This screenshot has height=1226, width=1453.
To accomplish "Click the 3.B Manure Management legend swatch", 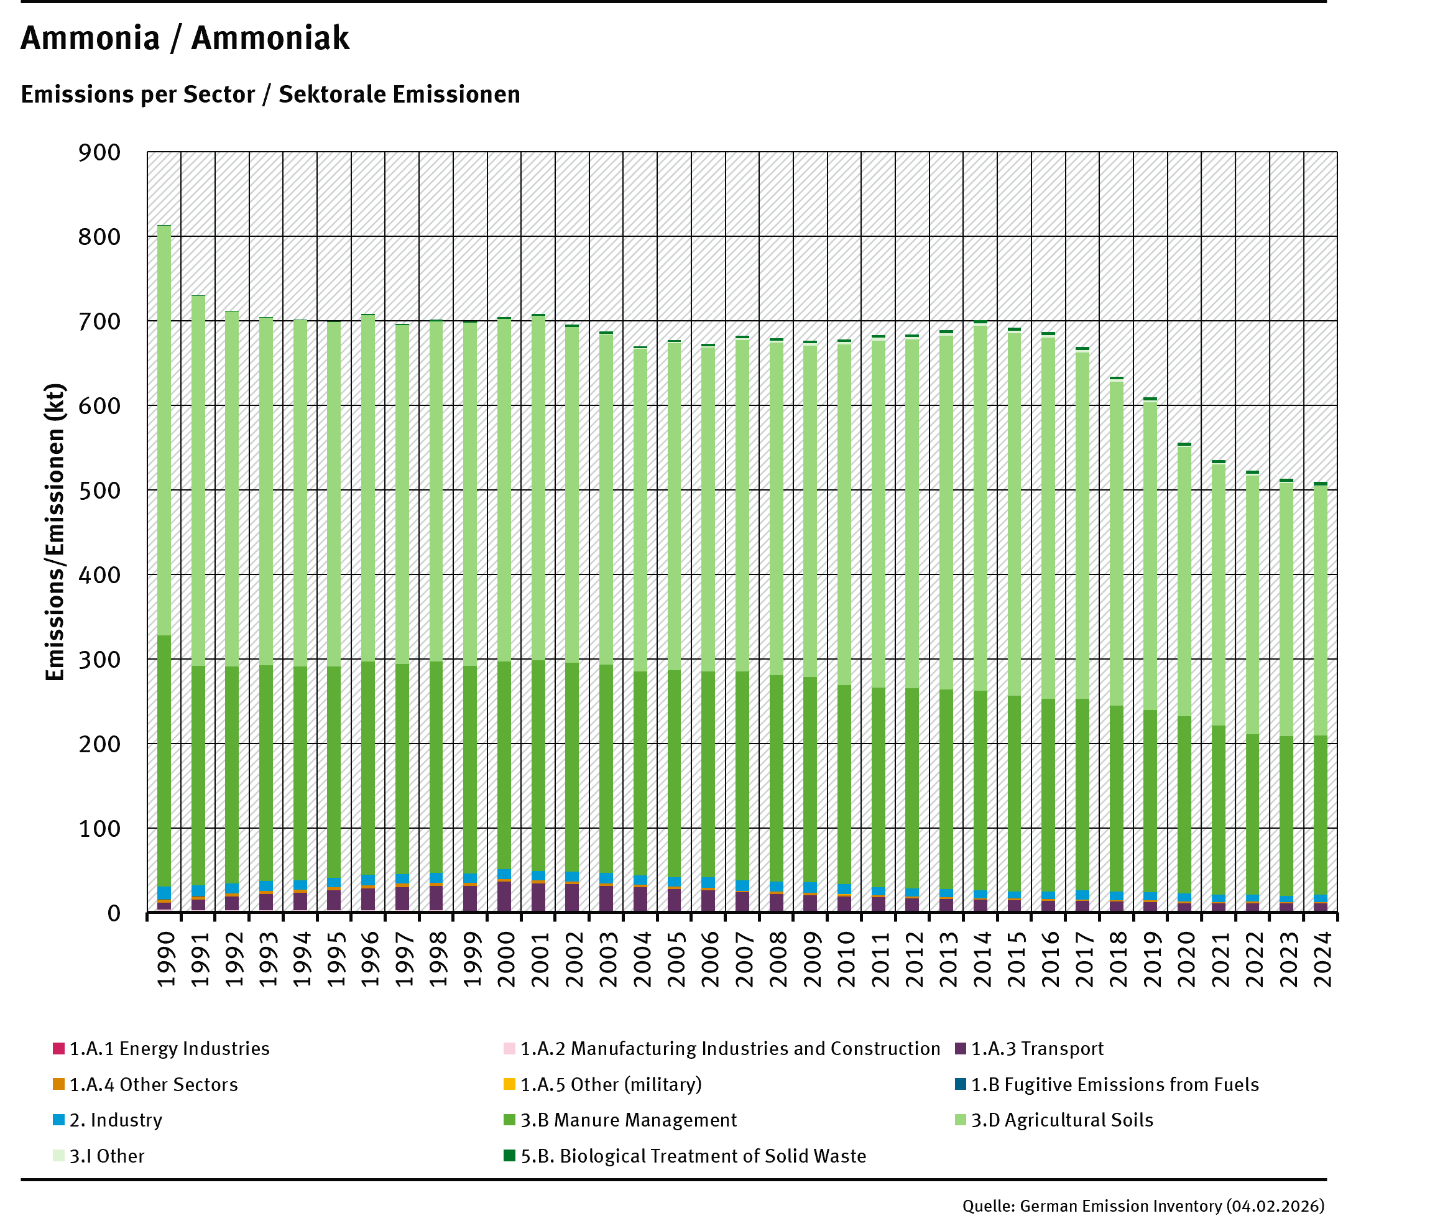I will point(509,1120).
